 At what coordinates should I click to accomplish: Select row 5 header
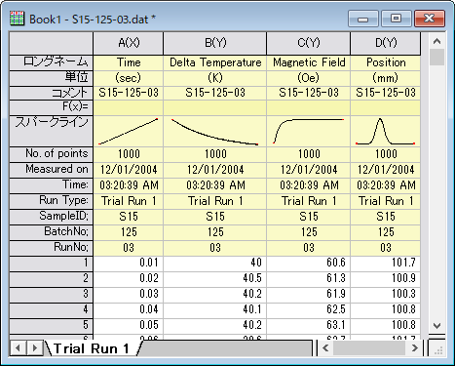tap(52, 326)
